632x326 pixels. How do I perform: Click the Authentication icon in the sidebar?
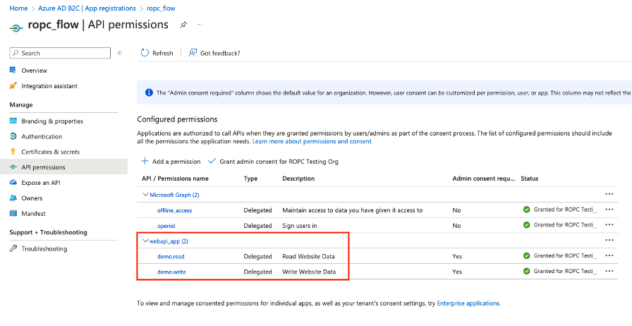pyautogui.click(x=13, y=136)
